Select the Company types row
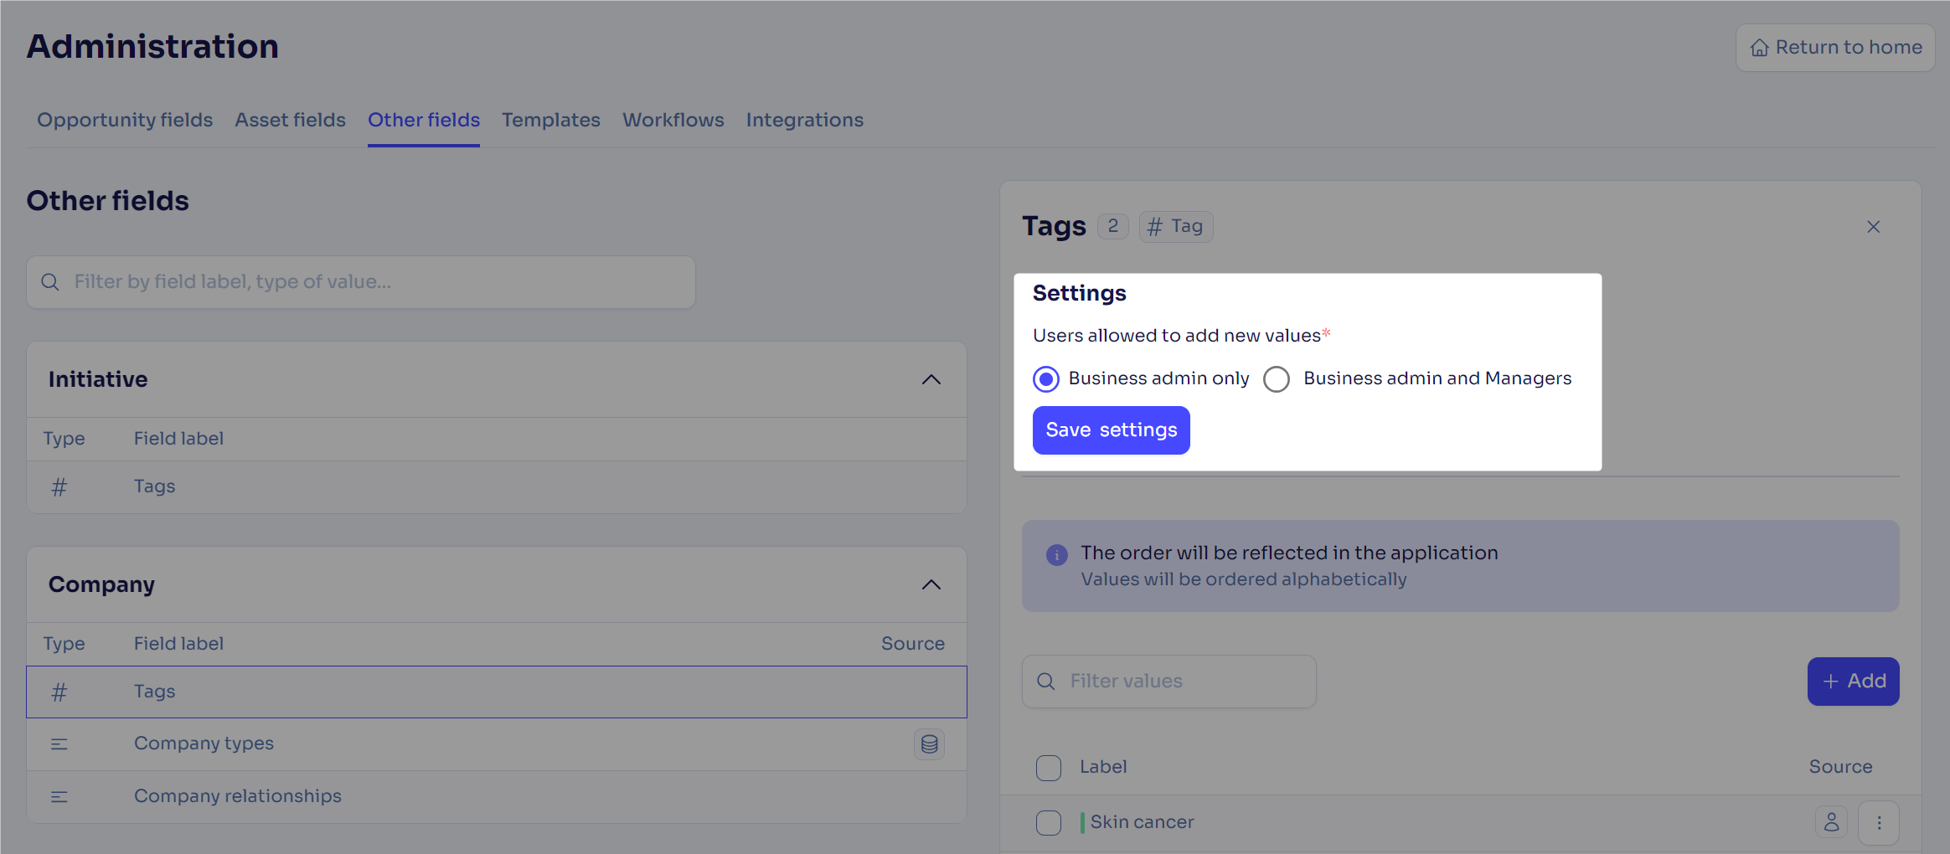The height and width of the screenshot is (854, 1950). click(x=497, y=744)
